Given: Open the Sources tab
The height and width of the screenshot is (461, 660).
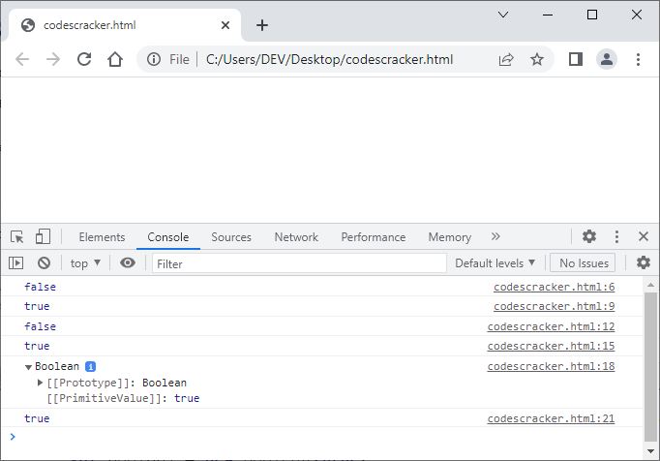Looking at the screenshot, I should point(231,237).
